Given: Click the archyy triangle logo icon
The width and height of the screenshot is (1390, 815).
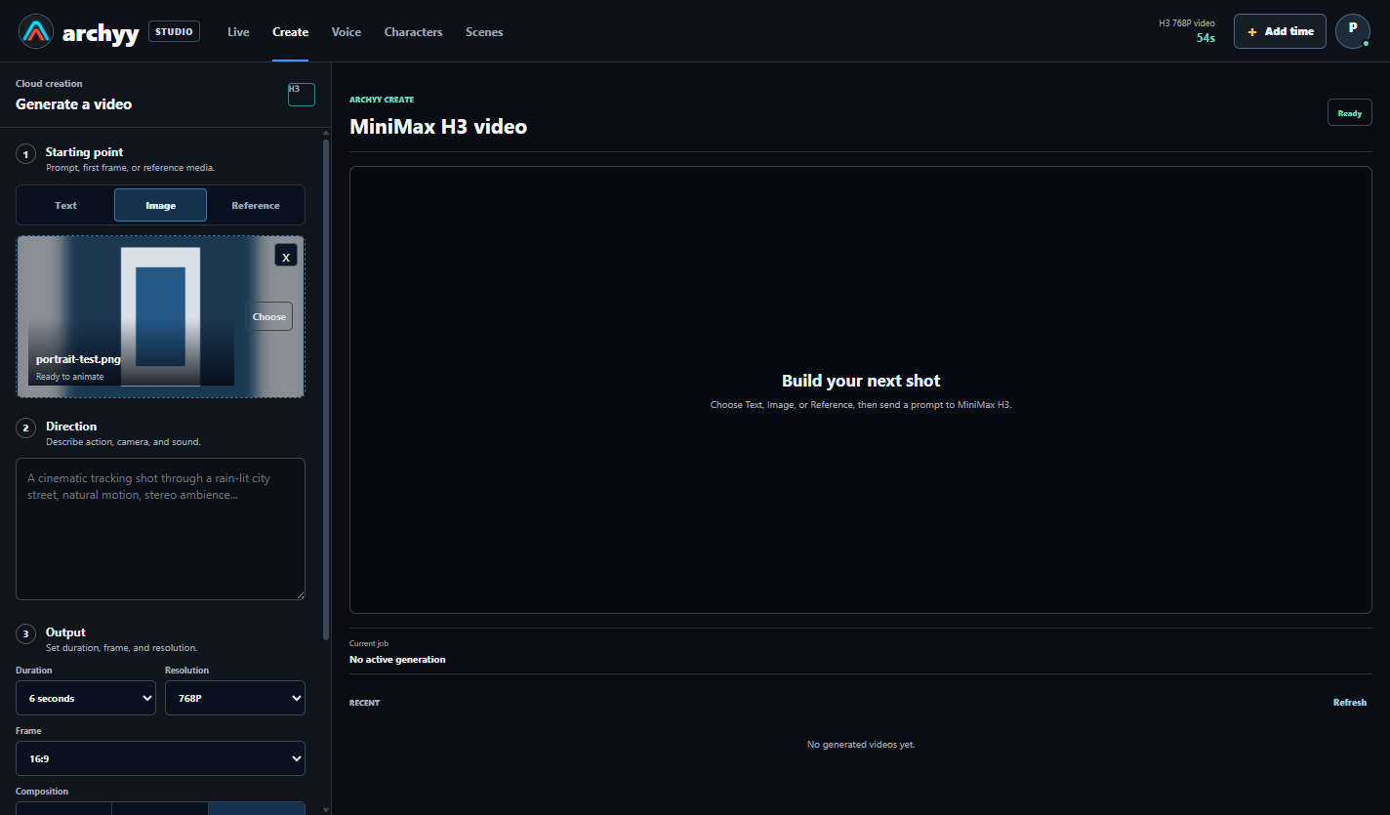Looking at the screenshot, I should (36, 31).
